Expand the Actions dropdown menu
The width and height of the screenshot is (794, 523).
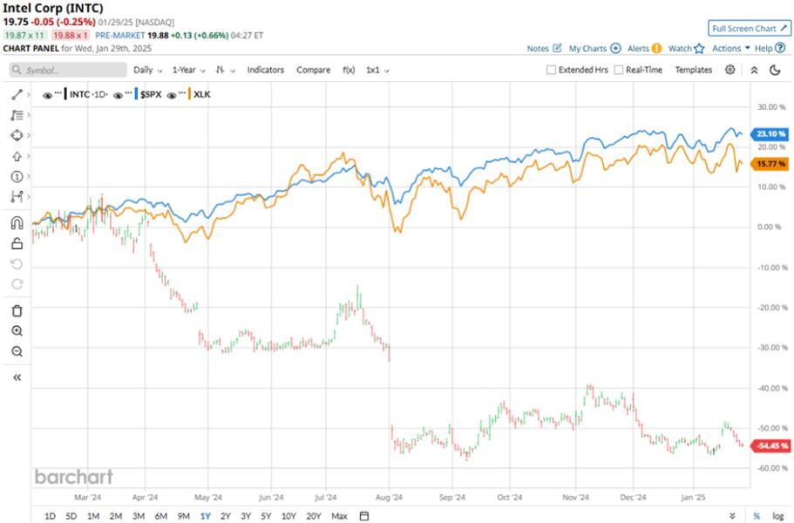point(730,49)
